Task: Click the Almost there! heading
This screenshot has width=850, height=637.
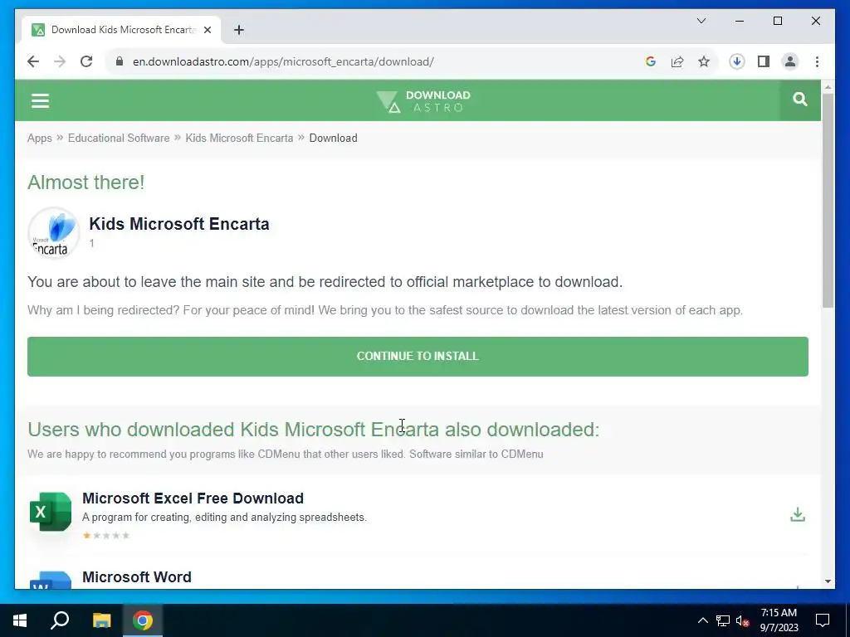Action: (86, 182)
